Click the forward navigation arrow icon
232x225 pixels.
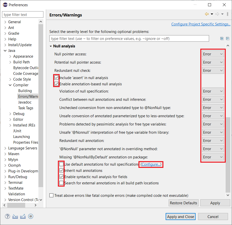tap(217, 14)
